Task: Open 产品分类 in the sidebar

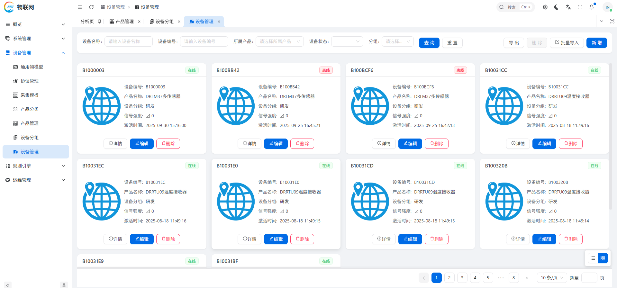Action: [x=30, y=109]
